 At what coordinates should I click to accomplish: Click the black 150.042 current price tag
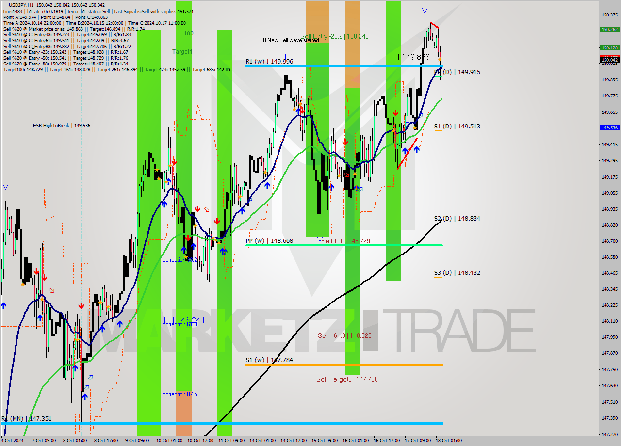(x=609, y=60)
